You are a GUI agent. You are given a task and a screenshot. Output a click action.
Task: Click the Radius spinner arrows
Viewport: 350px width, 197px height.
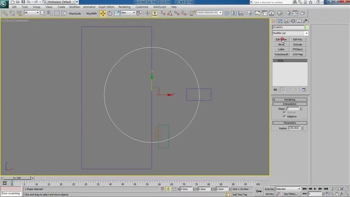[302, 128]
